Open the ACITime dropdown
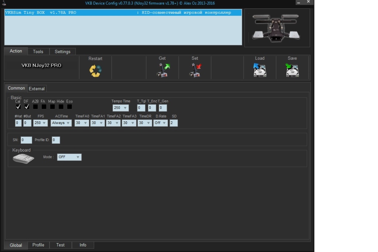This screenshot has width=378, height=252. pos(61,123)
